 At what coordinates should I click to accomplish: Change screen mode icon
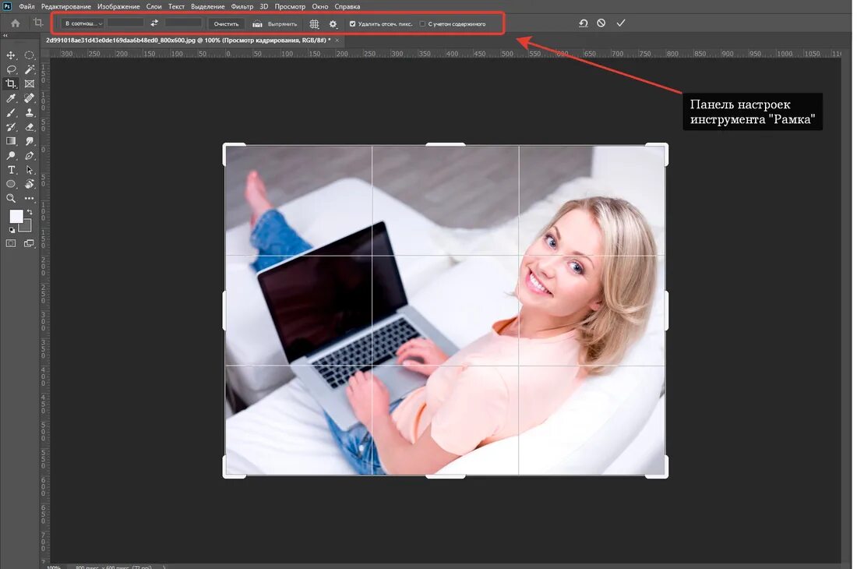(x=29, y=243)
